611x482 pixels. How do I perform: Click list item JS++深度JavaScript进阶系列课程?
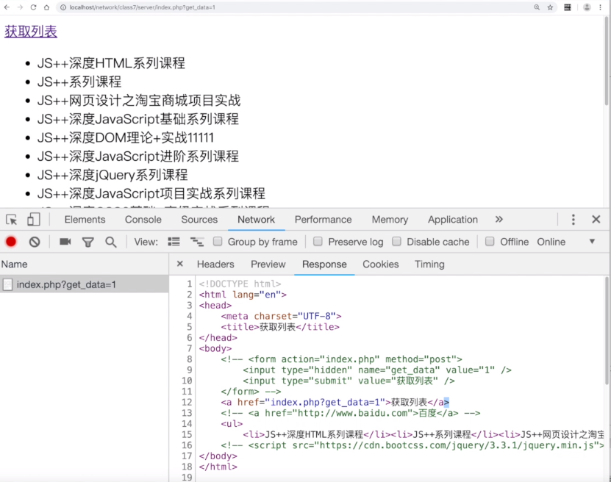click(138, 157)
